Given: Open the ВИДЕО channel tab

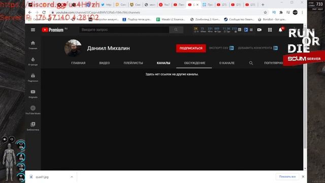Looking at the screenshot, I should pyautogui.click(x=105, y=63).
